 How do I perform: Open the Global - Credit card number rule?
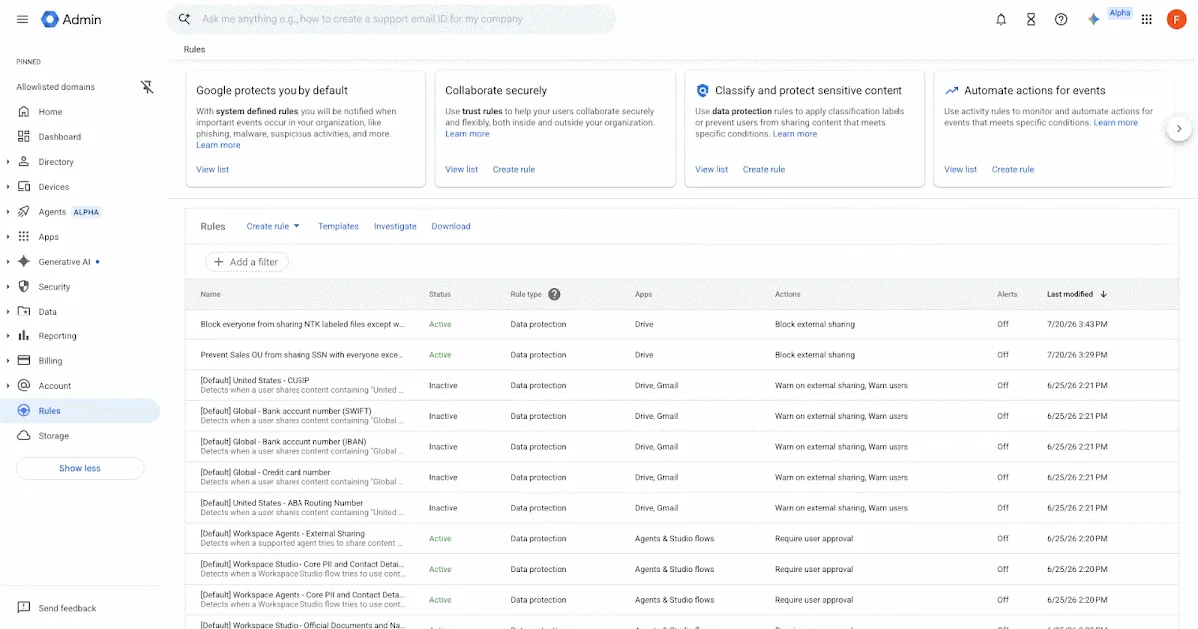pyautogui.click(x=266, y=472)
